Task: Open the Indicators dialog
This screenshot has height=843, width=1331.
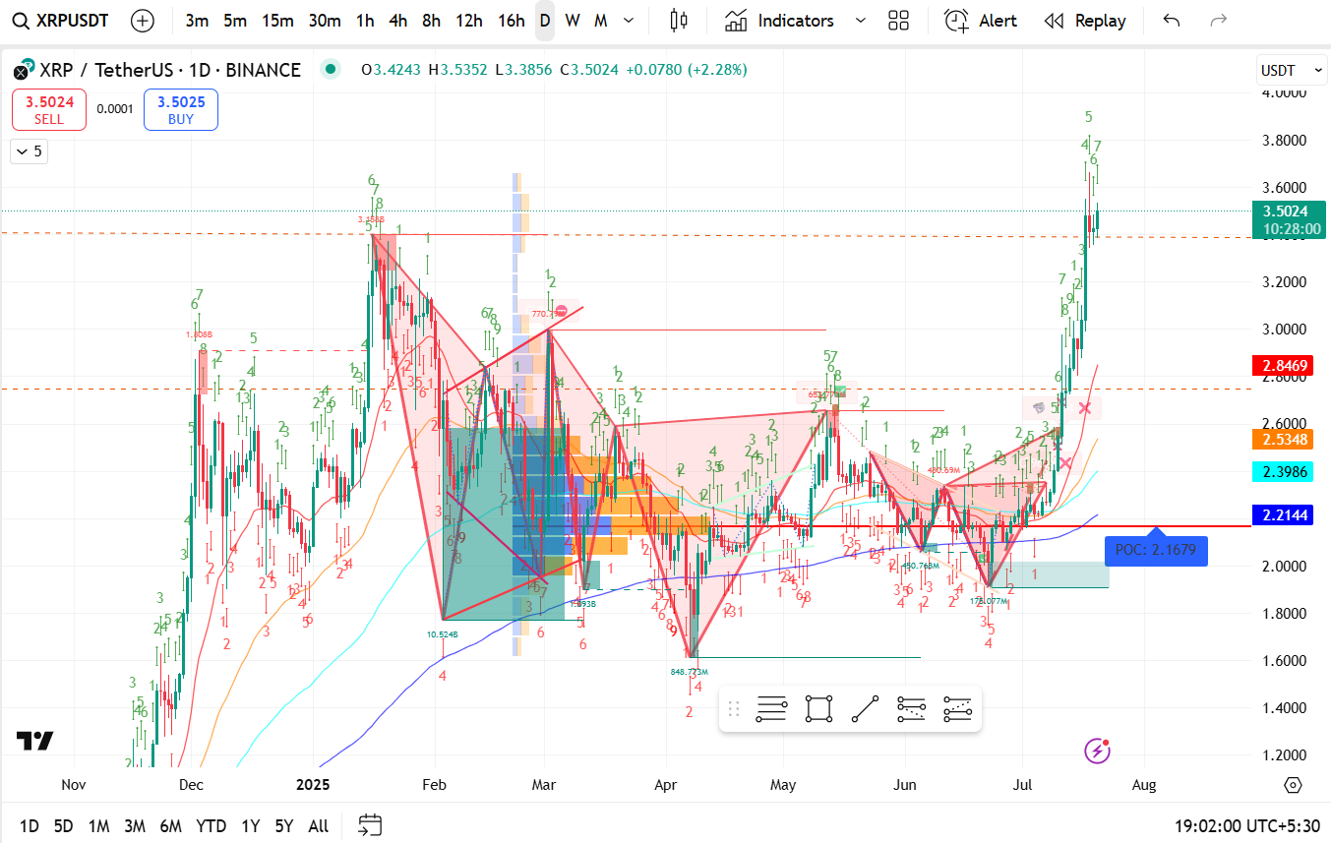Action: click(779, 21)
